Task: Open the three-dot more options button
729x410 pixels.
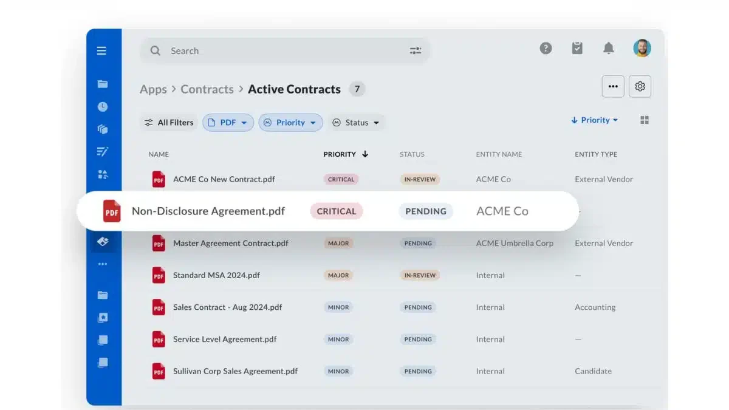Action: click(x=613, y=86)
